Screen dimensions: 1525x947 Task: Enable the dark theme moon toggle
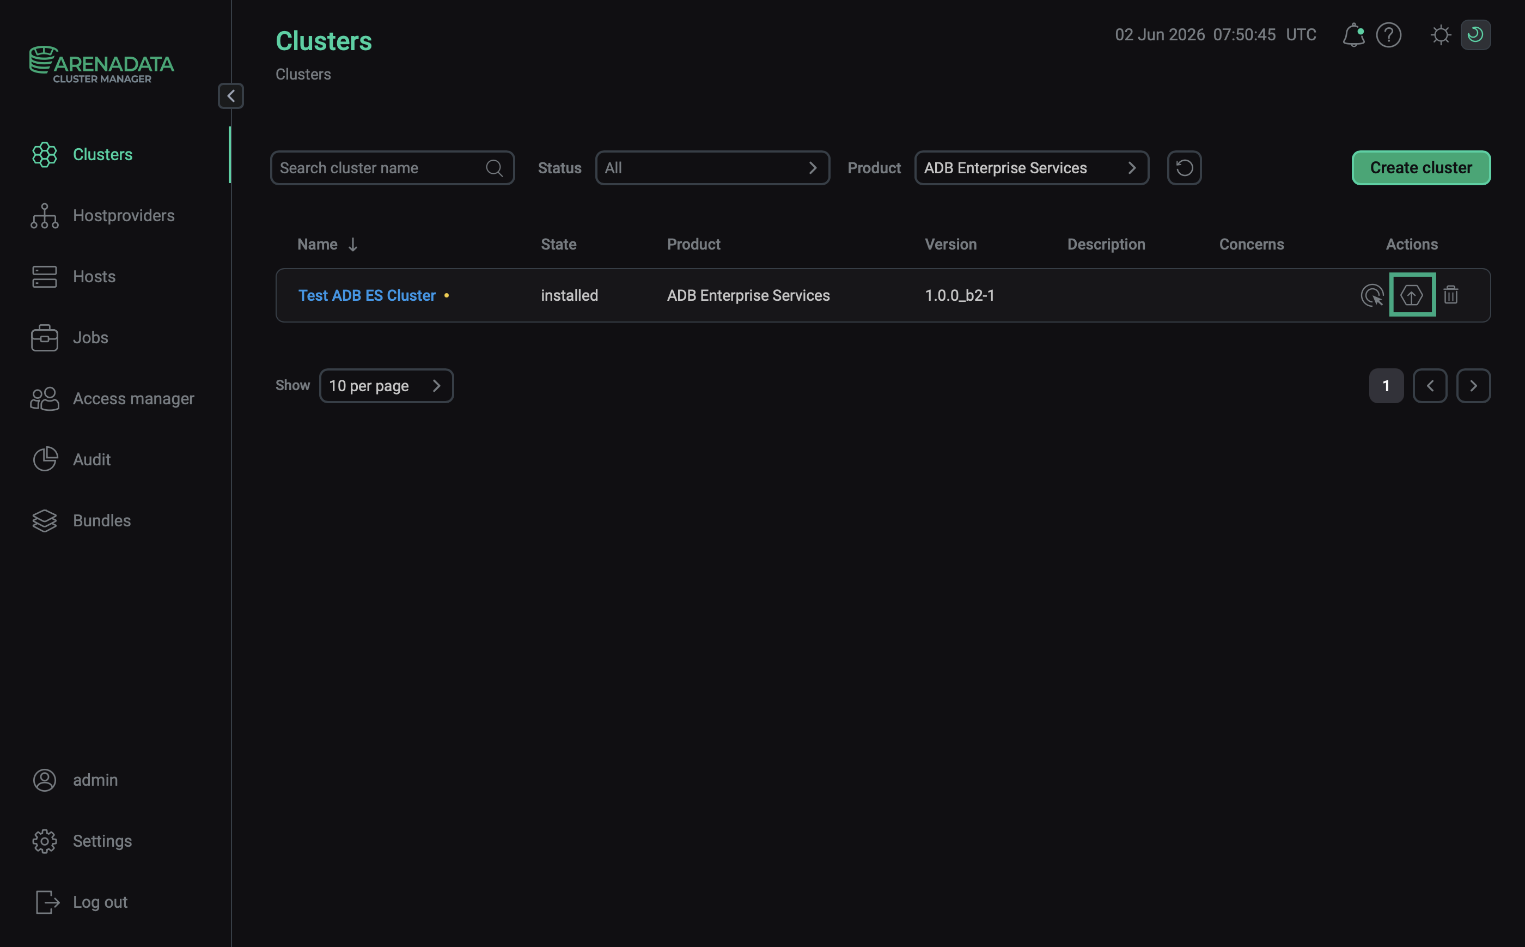coord(1475,34)
